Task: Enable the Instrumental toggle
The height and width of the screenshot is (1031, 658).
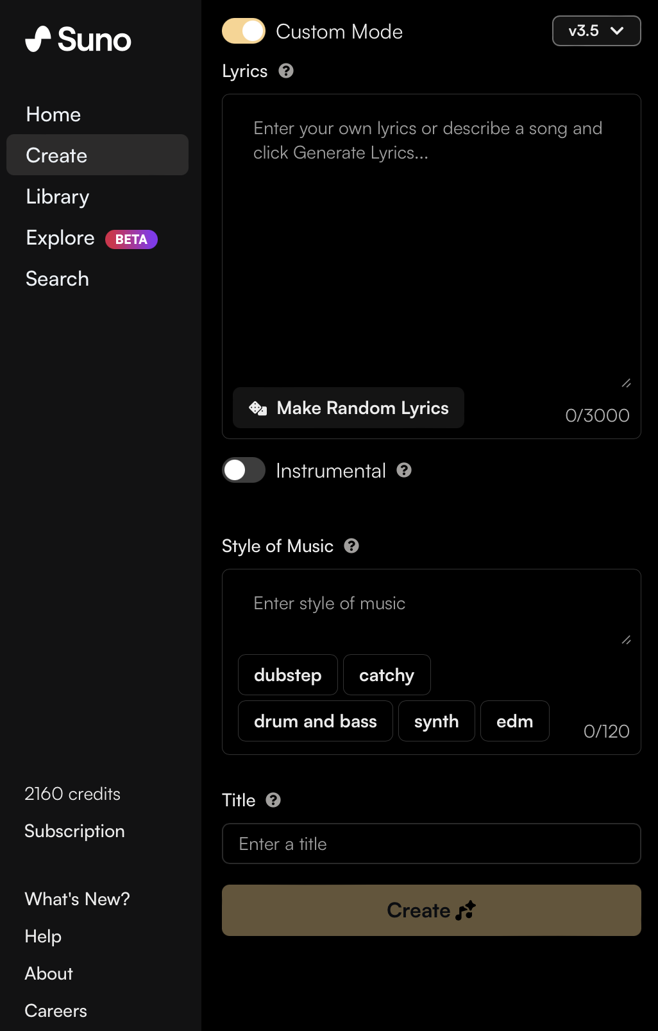Action: click(244, 470)
